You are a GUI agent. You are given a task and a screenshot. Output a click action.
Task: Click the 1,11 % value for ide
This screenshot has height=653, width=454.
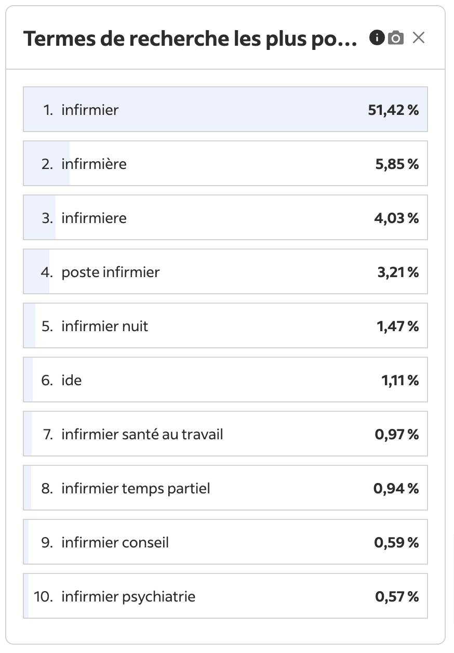pyautogui.click(x=400, y=380)
